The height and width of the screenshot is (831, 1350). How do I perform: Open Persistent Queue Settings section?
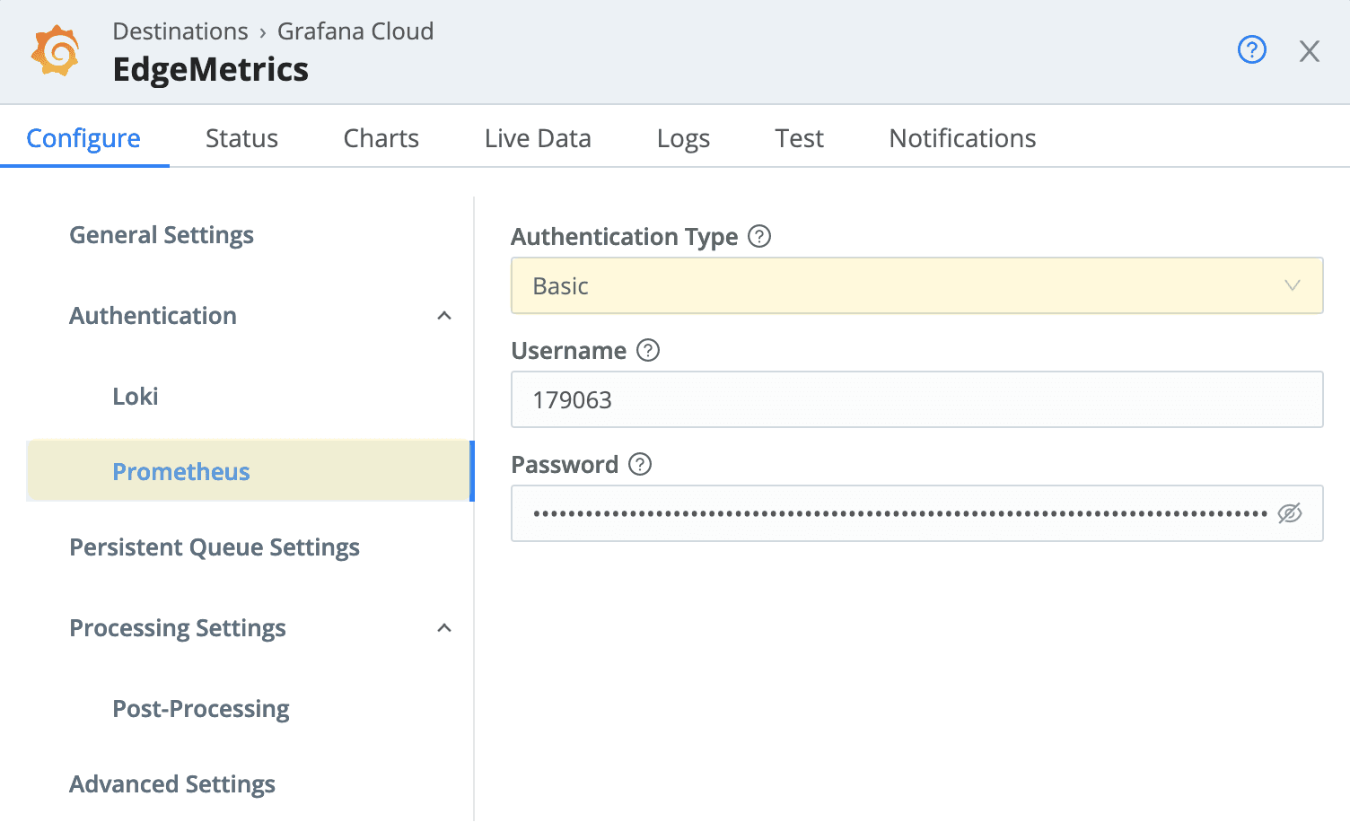tap(215, 547)
